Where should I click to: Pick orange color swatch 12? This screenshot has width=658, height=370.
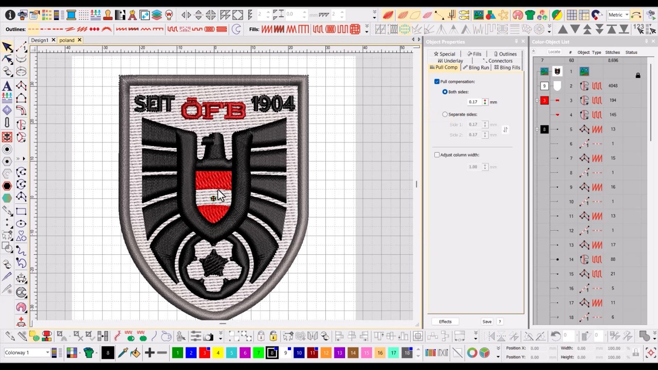(x=326, y=353)
